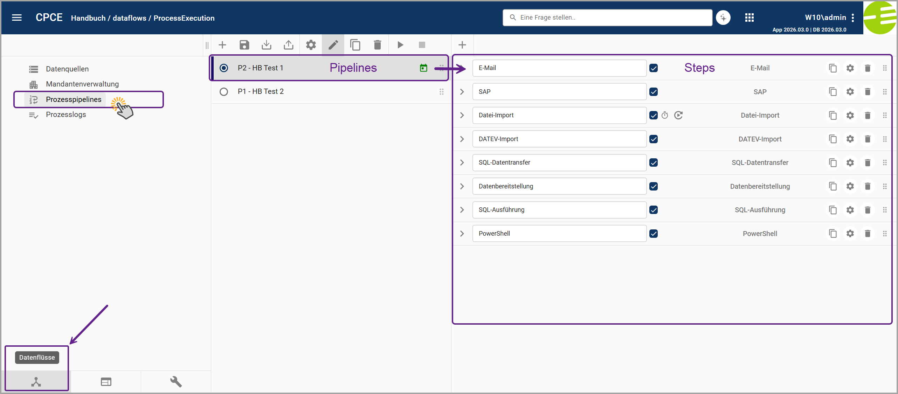Open settings gear for SAP step
This screenshot has width=898, height=394.
coord(850,92)
